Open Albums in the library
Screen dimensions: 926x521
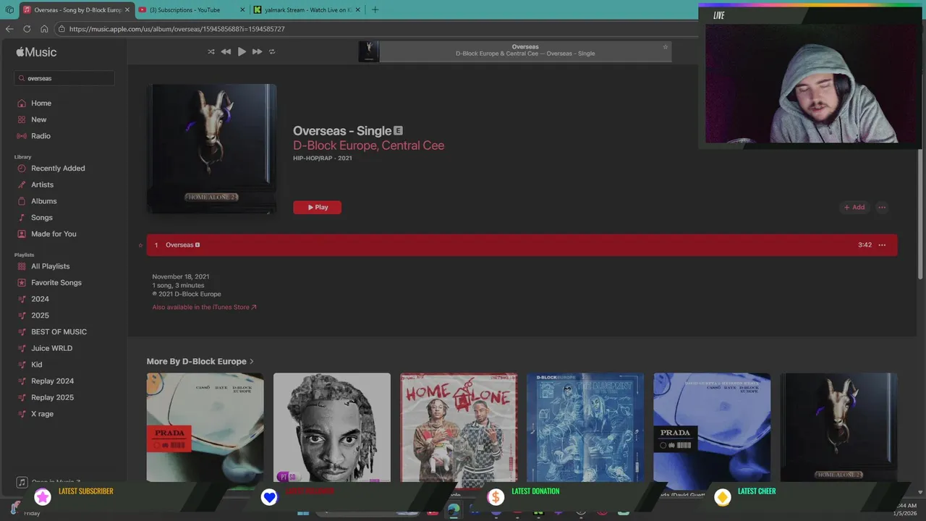(x=43, y=201)
